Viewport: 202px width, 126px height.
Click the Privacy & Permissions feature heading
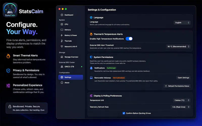click(x=26, y=70)
